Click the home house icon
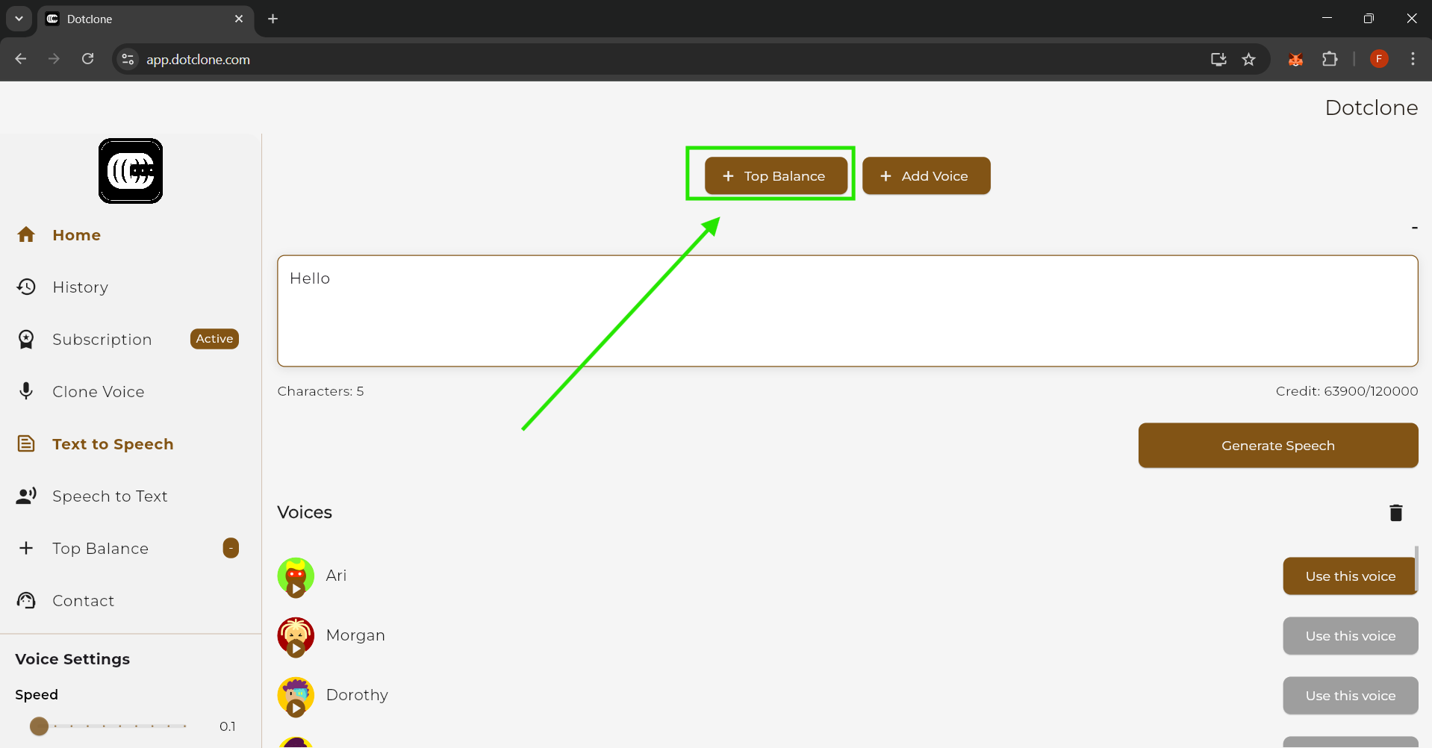 26,234
